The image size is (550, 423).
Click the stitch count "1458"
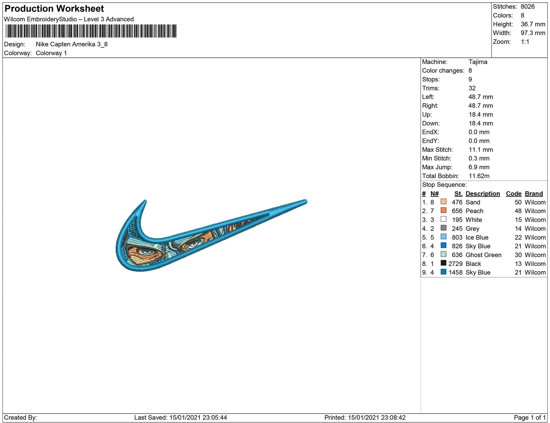coord(455,272)
